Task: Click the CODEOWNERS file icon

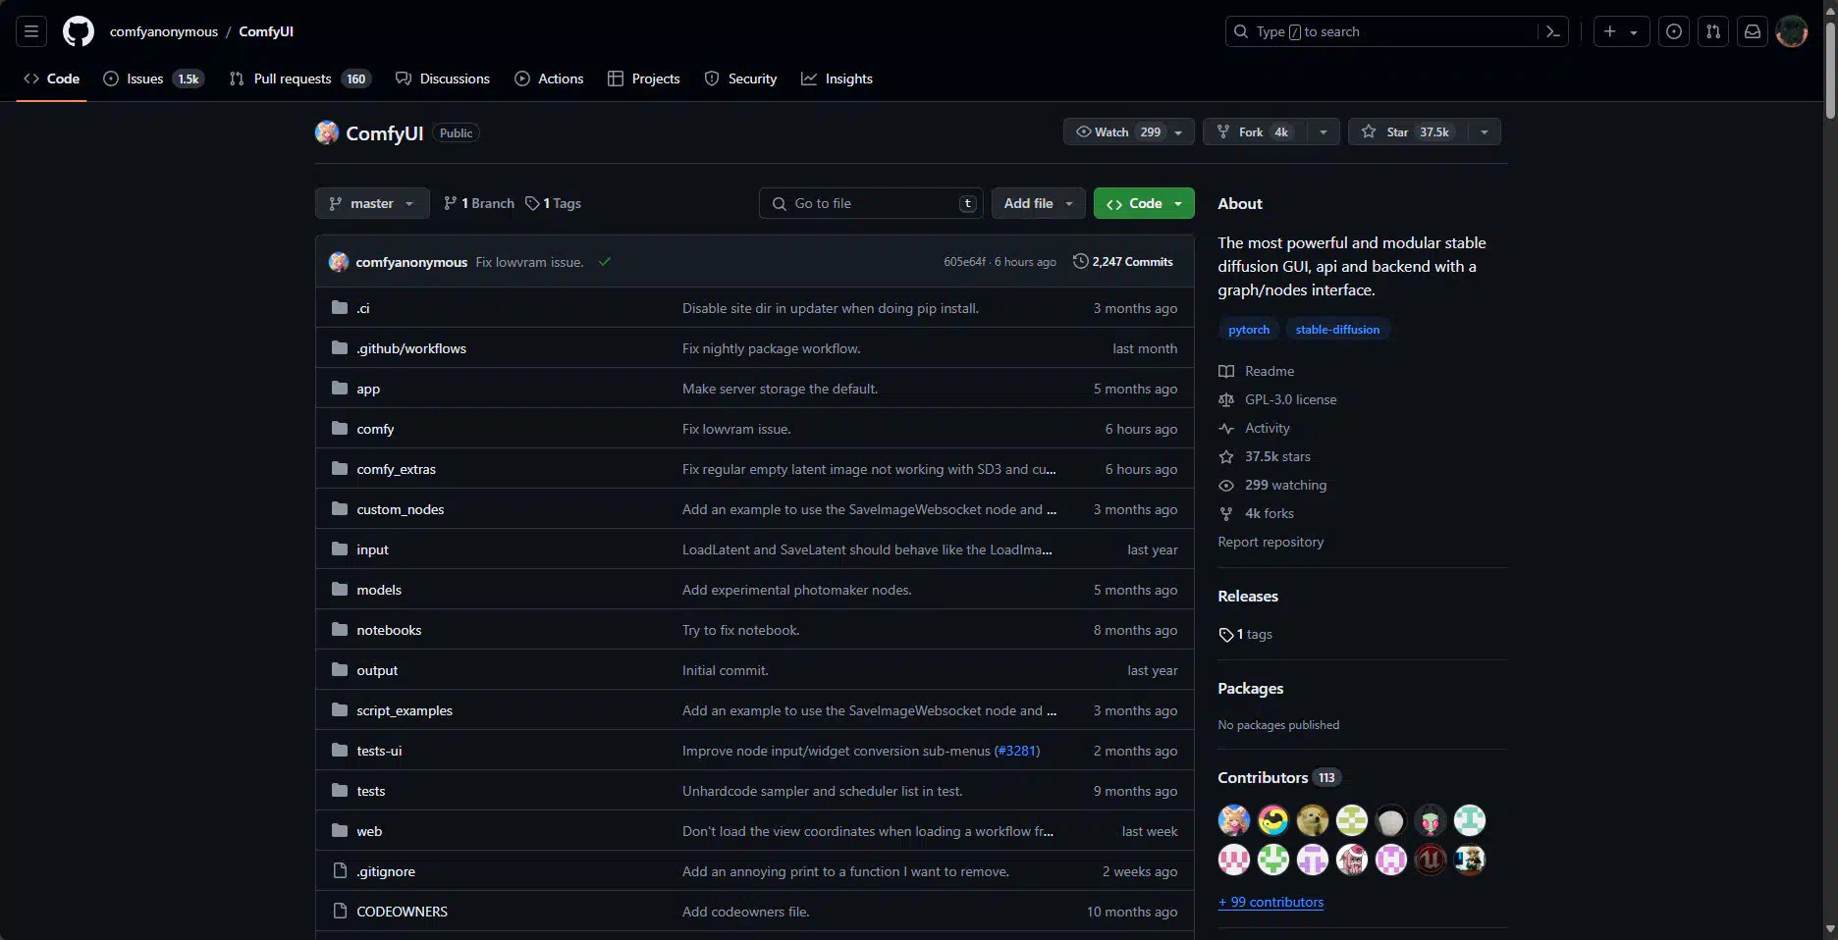Action: pos(340,911)
